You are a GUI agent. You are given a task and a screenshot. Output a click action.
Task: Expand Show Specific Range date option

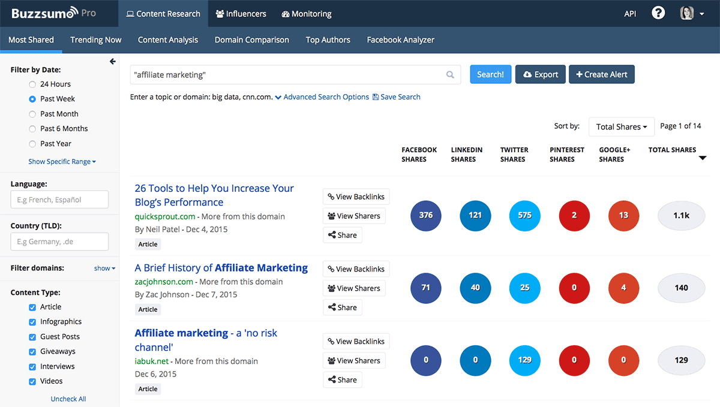[62, 162]
